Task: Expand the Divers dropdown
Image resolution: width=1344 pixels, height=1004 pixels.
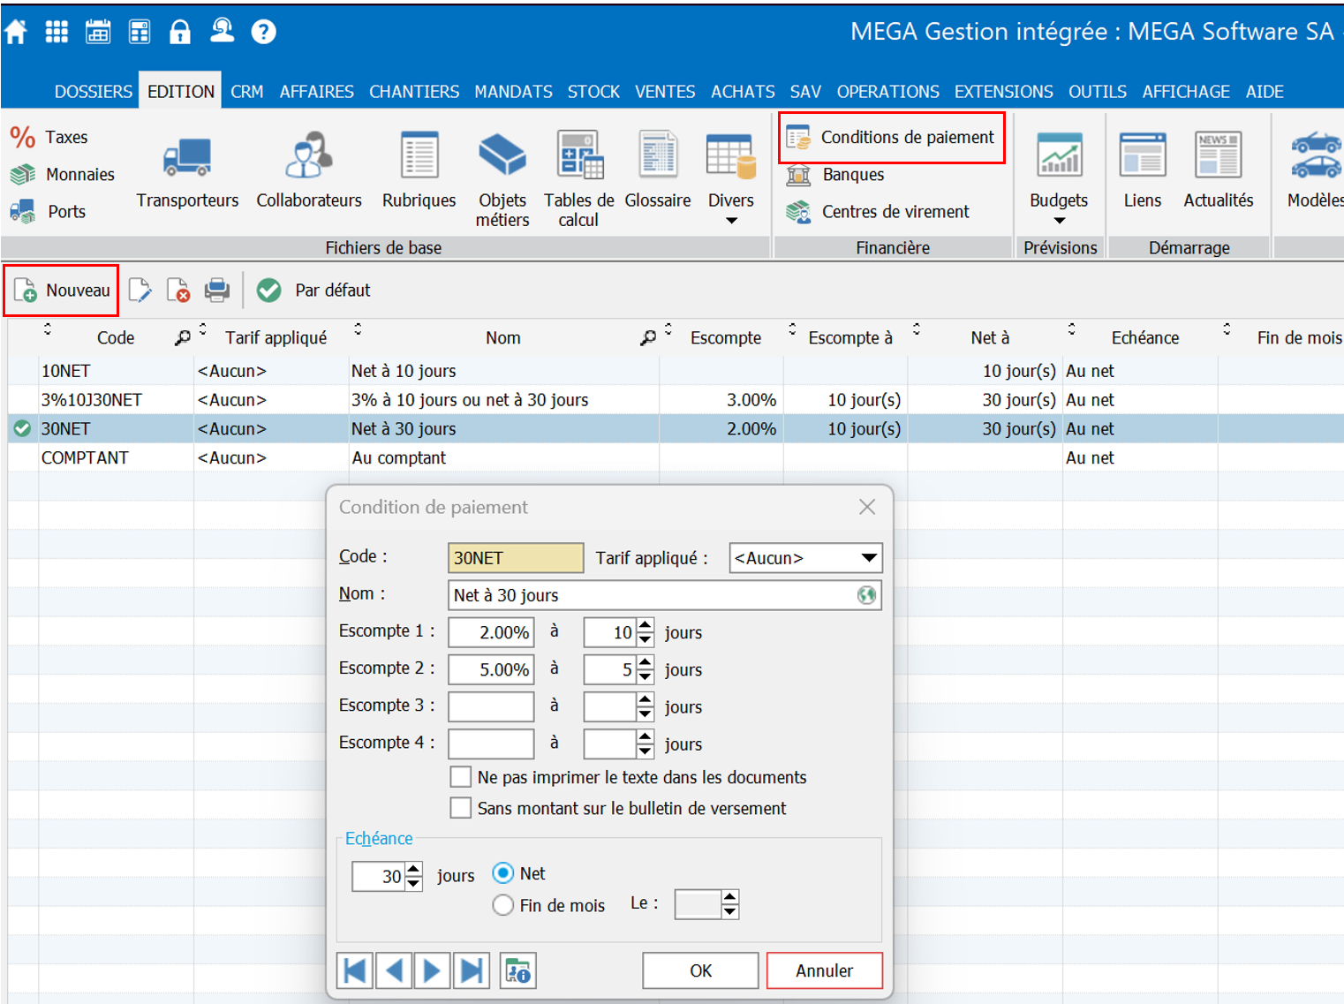Action: click(731, 221)
